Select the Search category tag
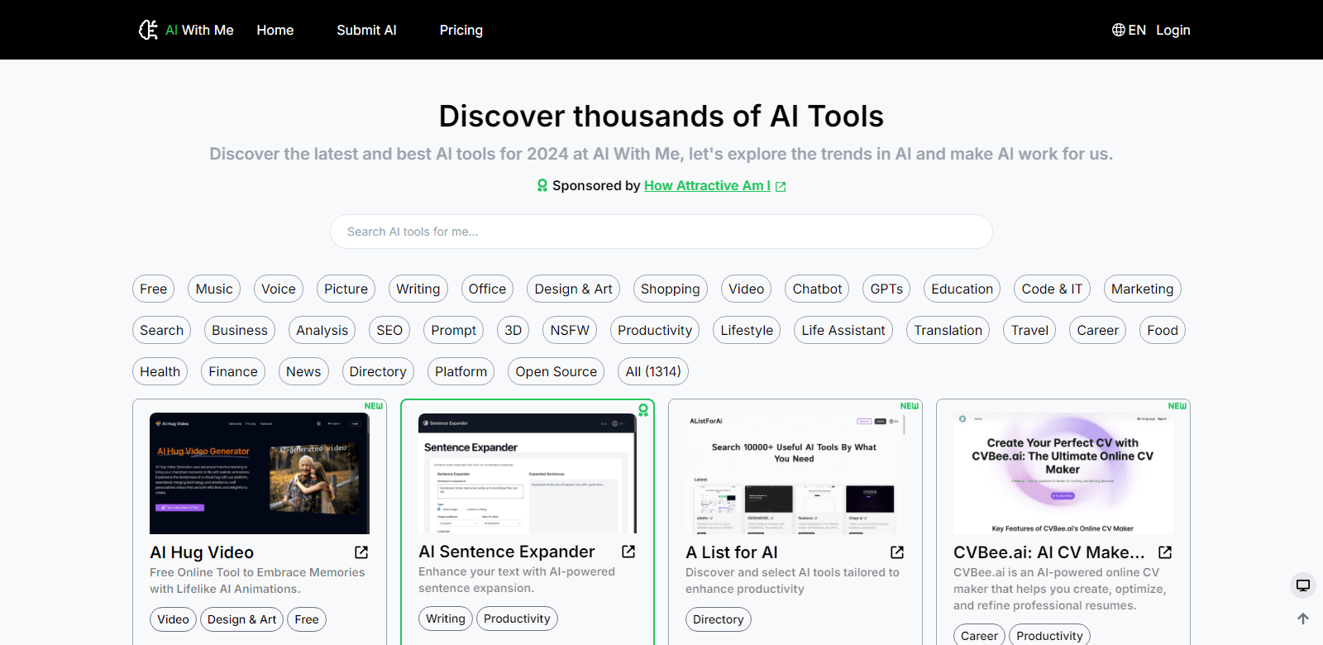Viewport: 1323px width, 645px height. click(x=162, y=330)
